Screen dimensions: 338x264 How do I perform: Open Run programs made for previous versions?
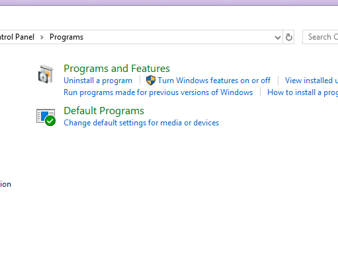click(158, 92)
